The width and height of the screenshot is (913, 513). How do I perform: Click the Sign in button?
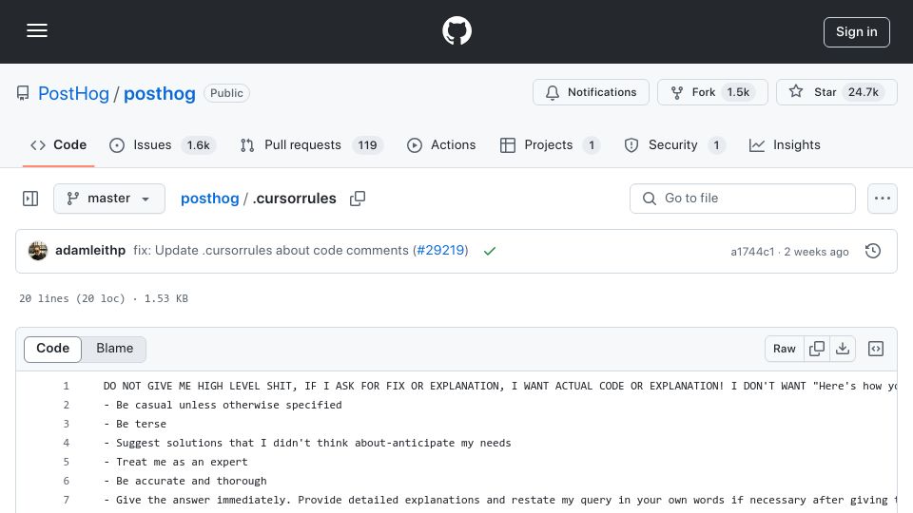coord(857,32)
